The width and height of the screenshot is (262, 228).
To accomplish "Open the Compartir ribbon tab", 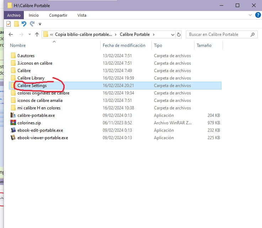I will pyautogui.click(x=58, y=15).
